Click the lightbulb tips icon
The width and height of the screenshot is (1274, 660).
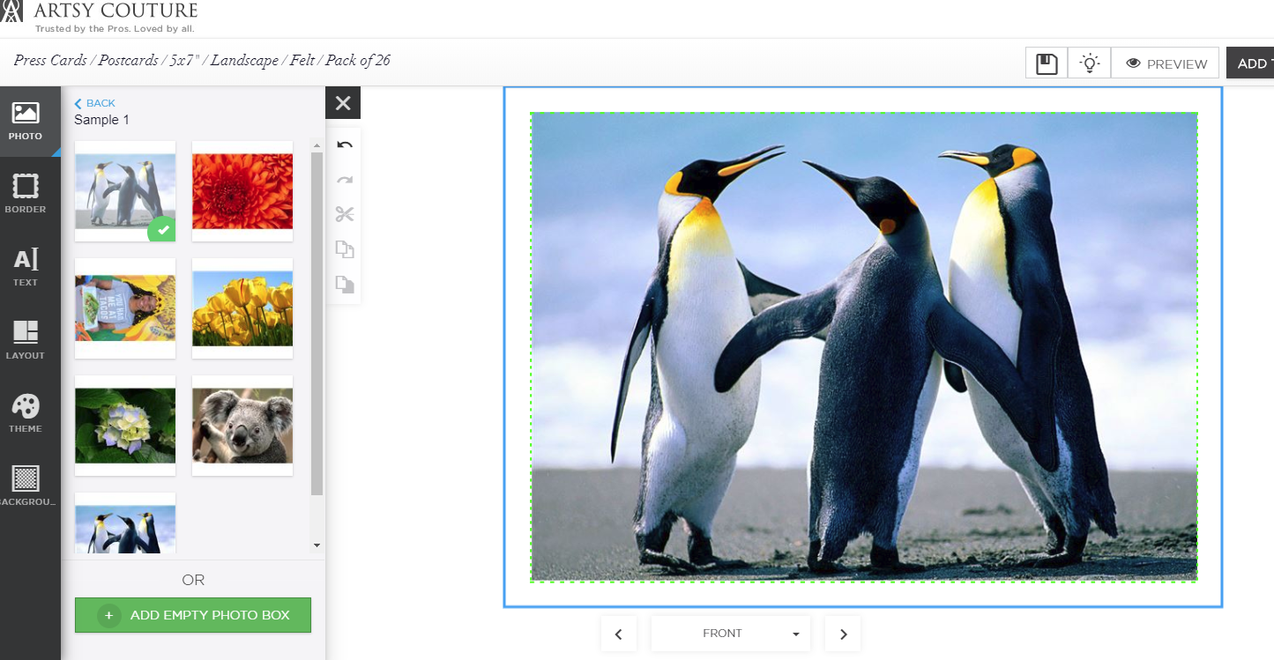coord(1090,63)
